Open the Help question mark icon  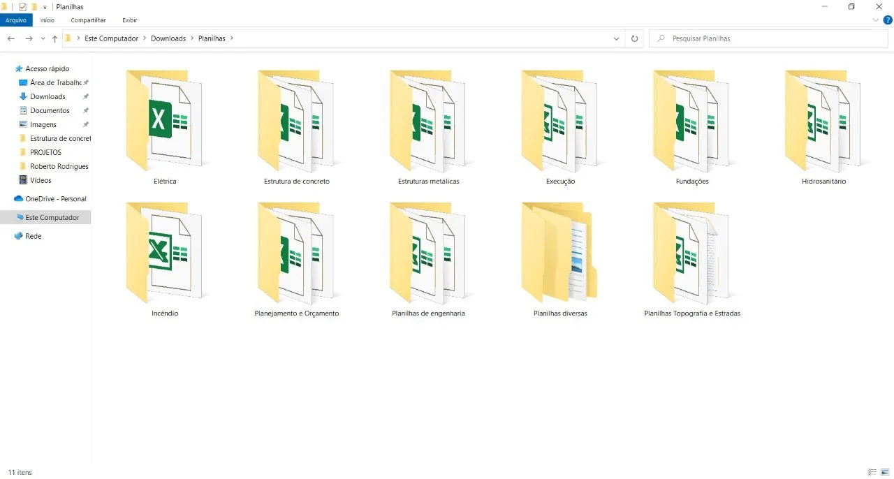pyautogui.click(x=888, y=20)
